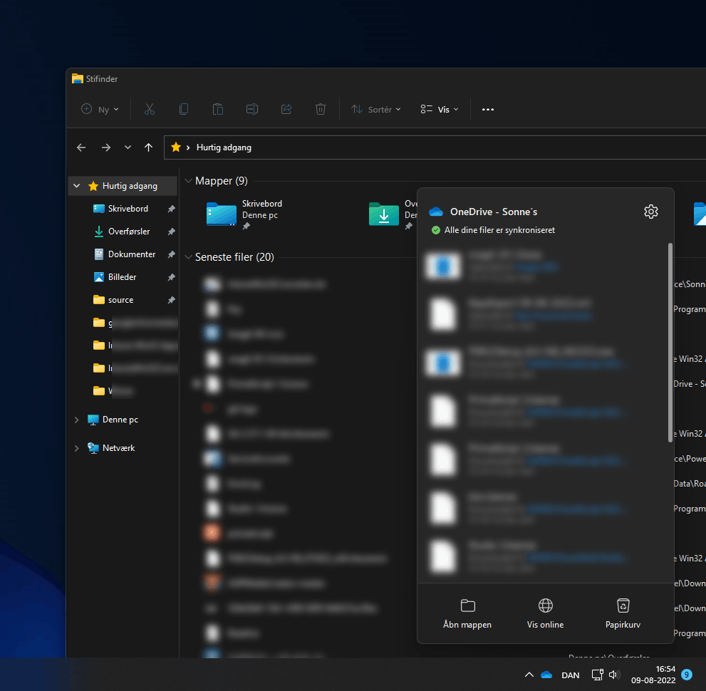Collapse the Seneste filer (20) section
Screen dimensions: 706x691
pos(188,257)
